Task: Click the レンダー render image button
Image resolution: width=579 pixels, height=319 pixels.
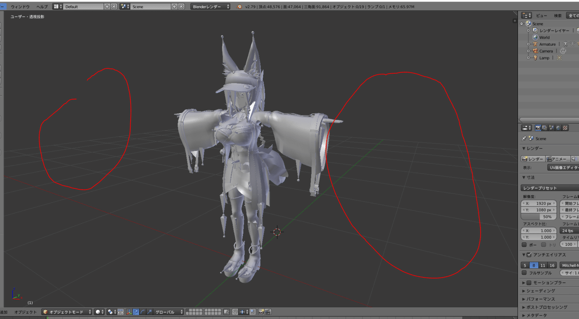Action: coord(533,159)
